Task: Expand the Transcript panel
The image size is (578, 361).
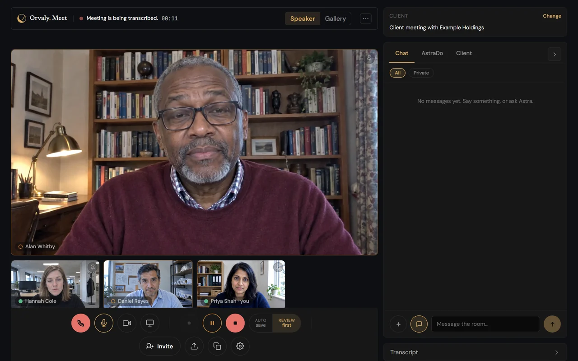Action: [475, 352]
